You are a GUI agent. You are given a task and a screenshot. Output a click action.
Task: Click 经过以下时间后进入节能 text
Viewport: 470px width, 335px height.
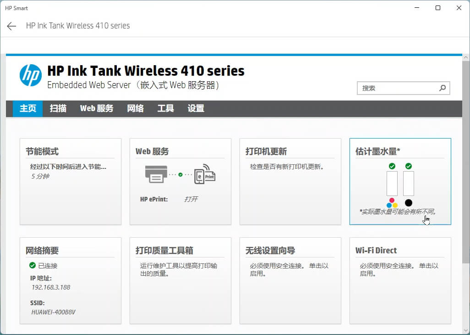pyautogui.click(x=68, y=167)
